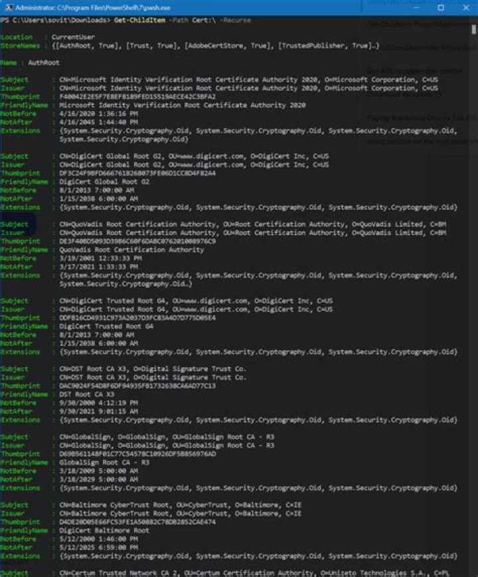Click the Issuer line of QuoVadis certificate
This screenshot has width=478, height=577.
pyautogui.click(x=252, y=233)
